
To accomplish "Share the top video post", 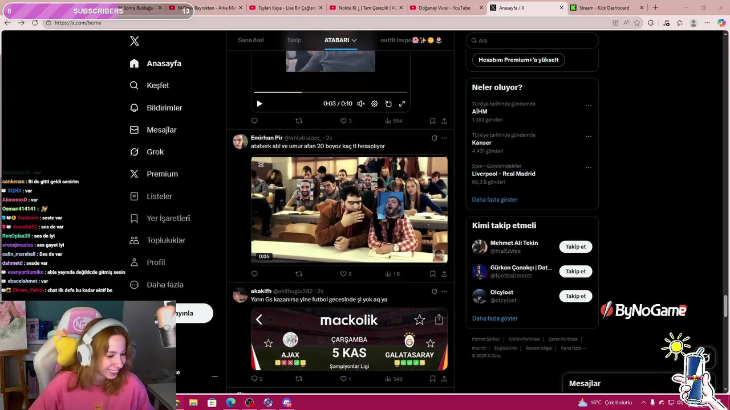I will point(444,121).
